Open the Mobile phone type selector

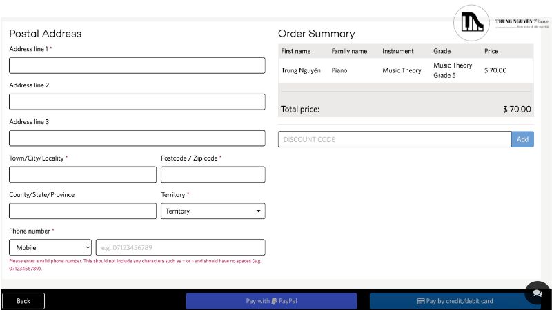click(50, 247)
